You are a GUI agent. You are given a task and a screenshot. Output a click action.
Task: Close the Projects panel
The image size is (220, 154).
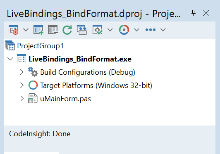[x=206, y=13]
